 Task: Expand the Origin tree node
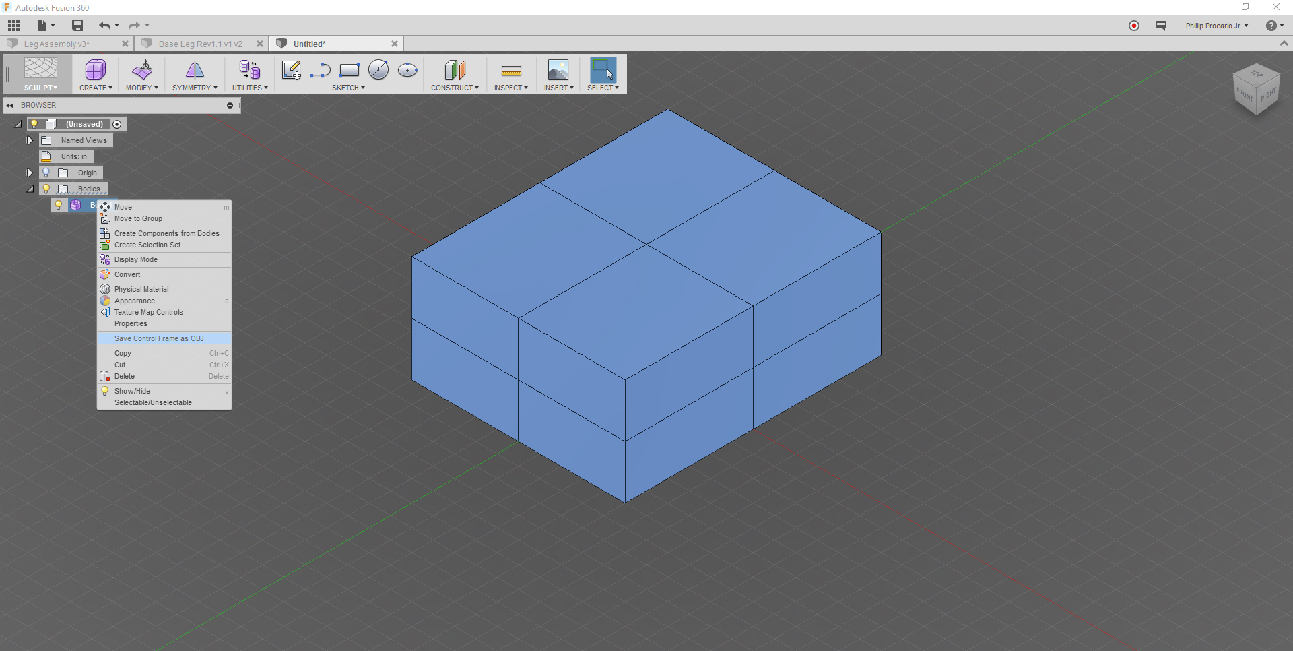[30, 173]
